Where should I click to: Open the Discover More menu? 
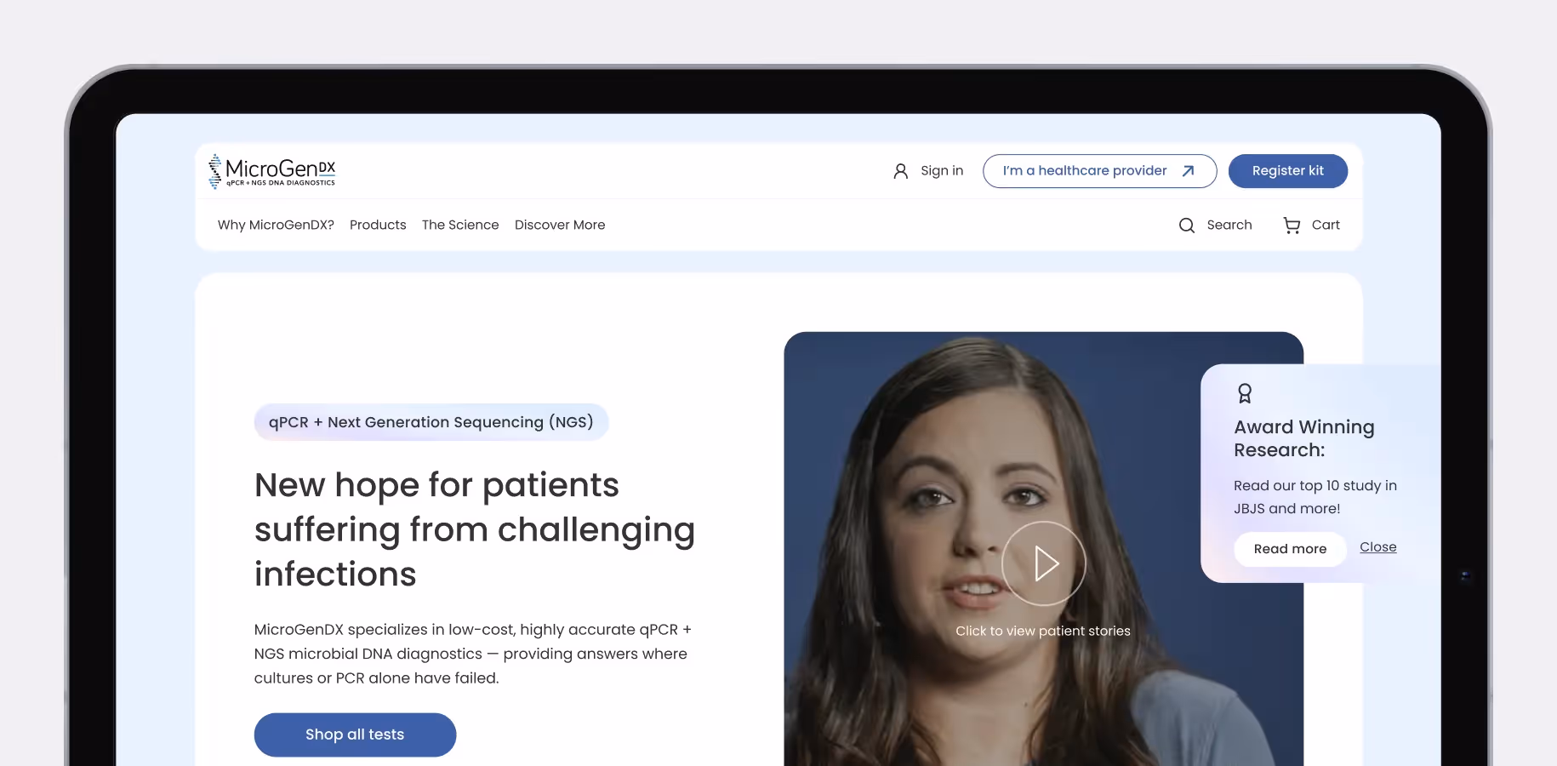(560, 225)
